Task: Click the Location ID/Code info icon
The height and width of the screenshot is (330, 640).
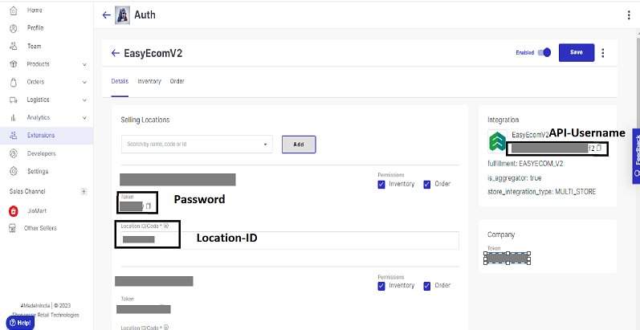Action: (x=166, y=226)
